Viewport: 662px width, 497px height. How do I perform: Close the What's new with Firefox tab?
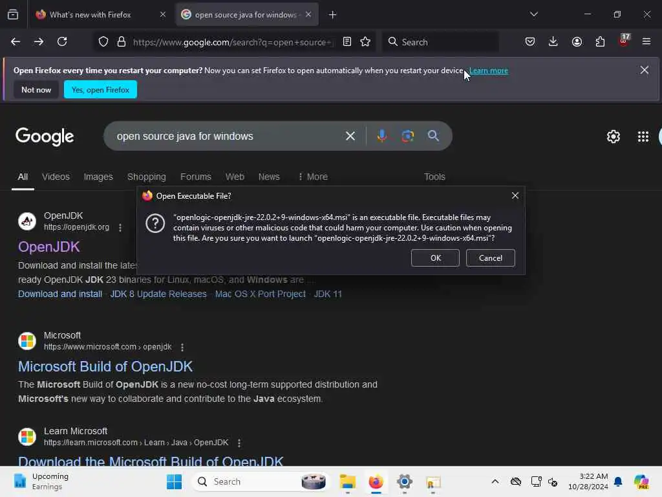(x=162, y=14)
